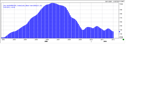Click the 2012 year axis label
Screen dimensions: 160x101
(x=113, y=40)
